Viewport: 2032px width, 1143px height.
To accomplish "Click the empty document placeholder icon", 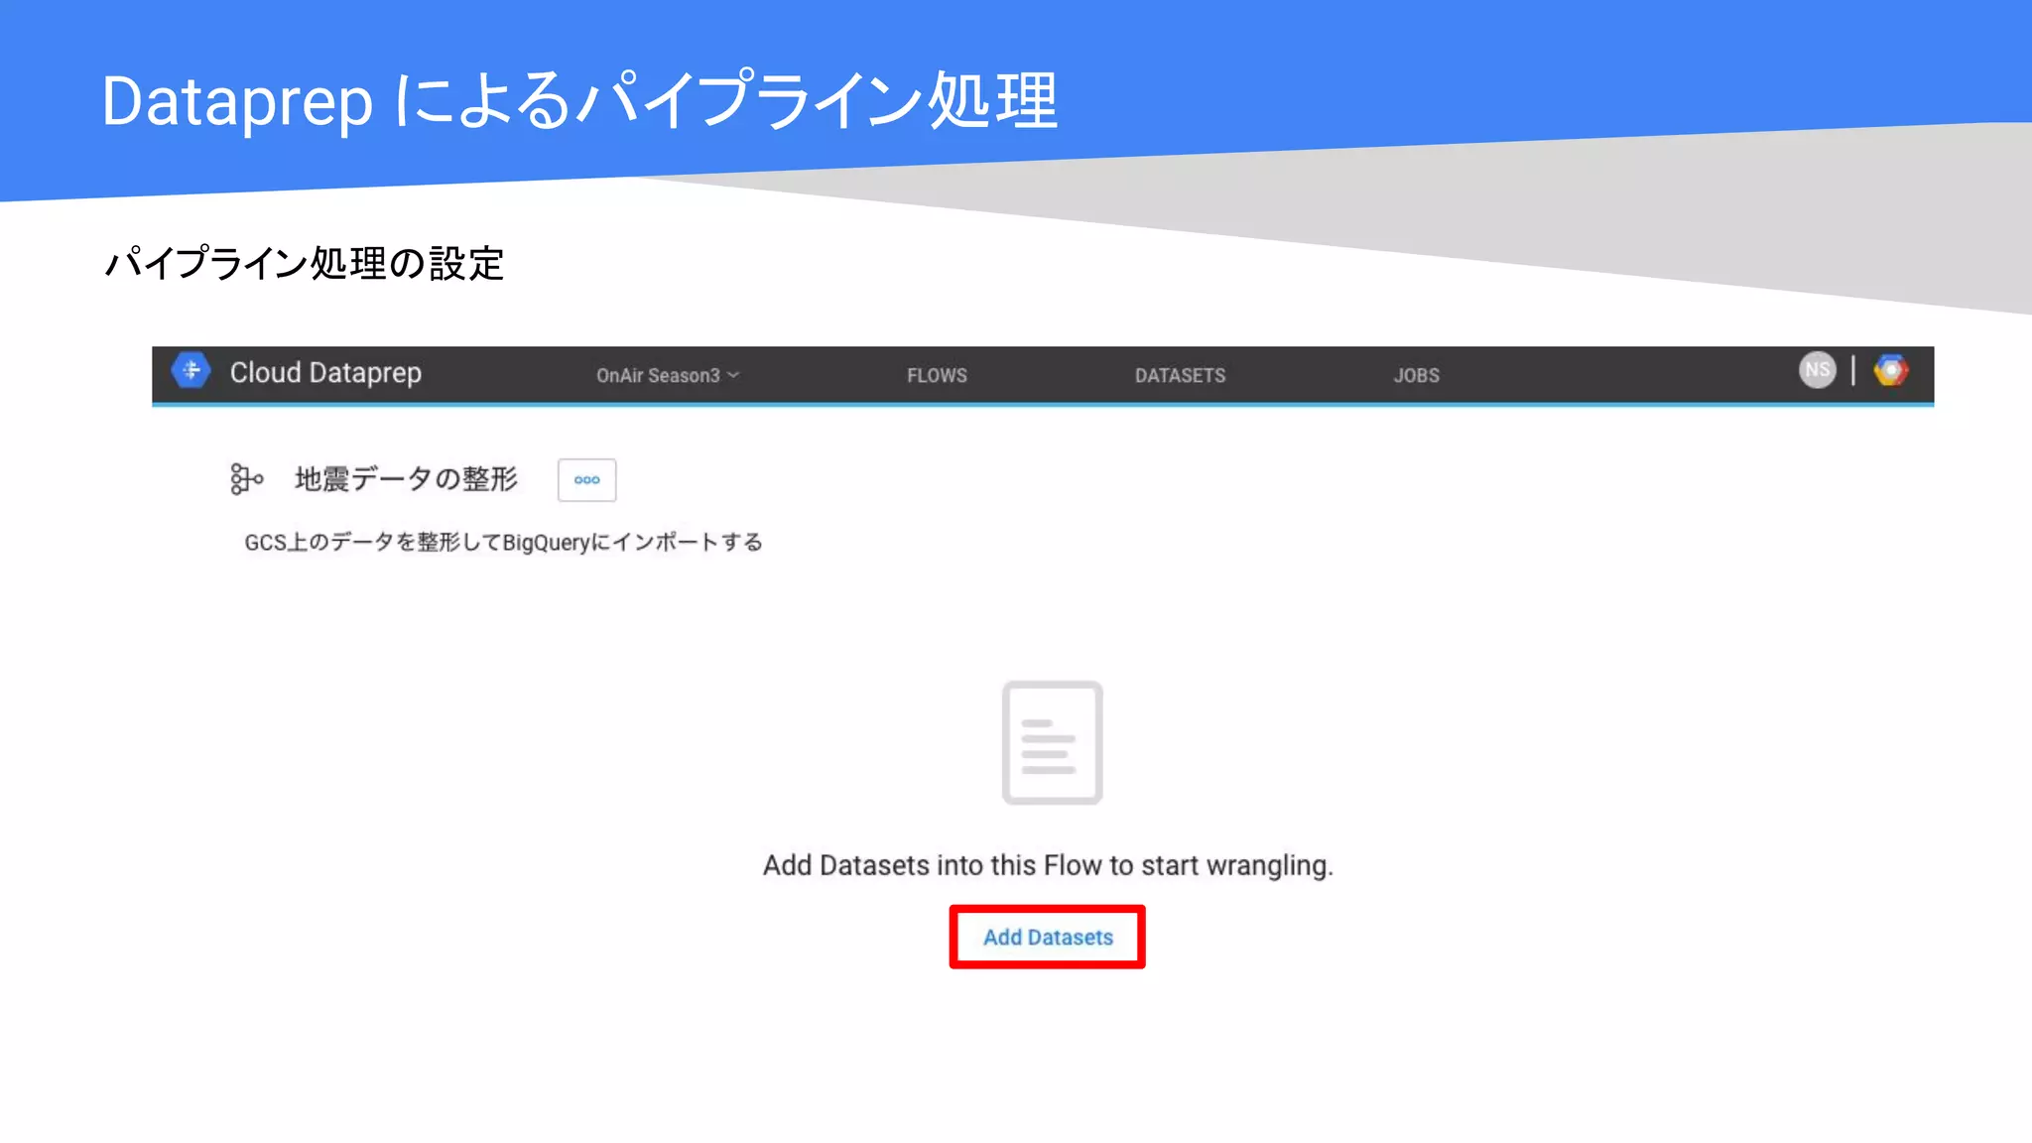I will coord(1052,742).
